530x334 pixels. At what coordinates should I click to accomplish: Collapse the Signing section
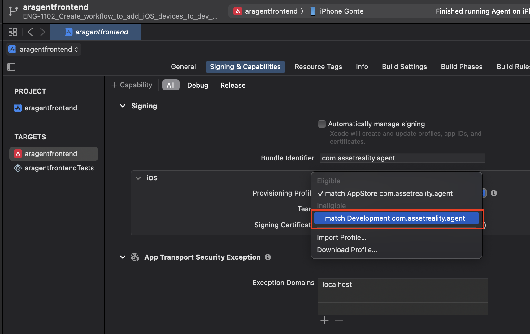click(123, 106)
